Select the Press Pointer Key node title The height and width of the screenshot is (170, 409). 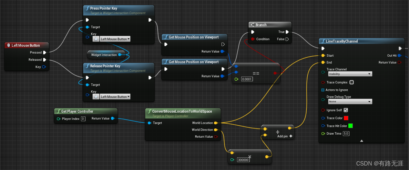click(x=104, y=8)
